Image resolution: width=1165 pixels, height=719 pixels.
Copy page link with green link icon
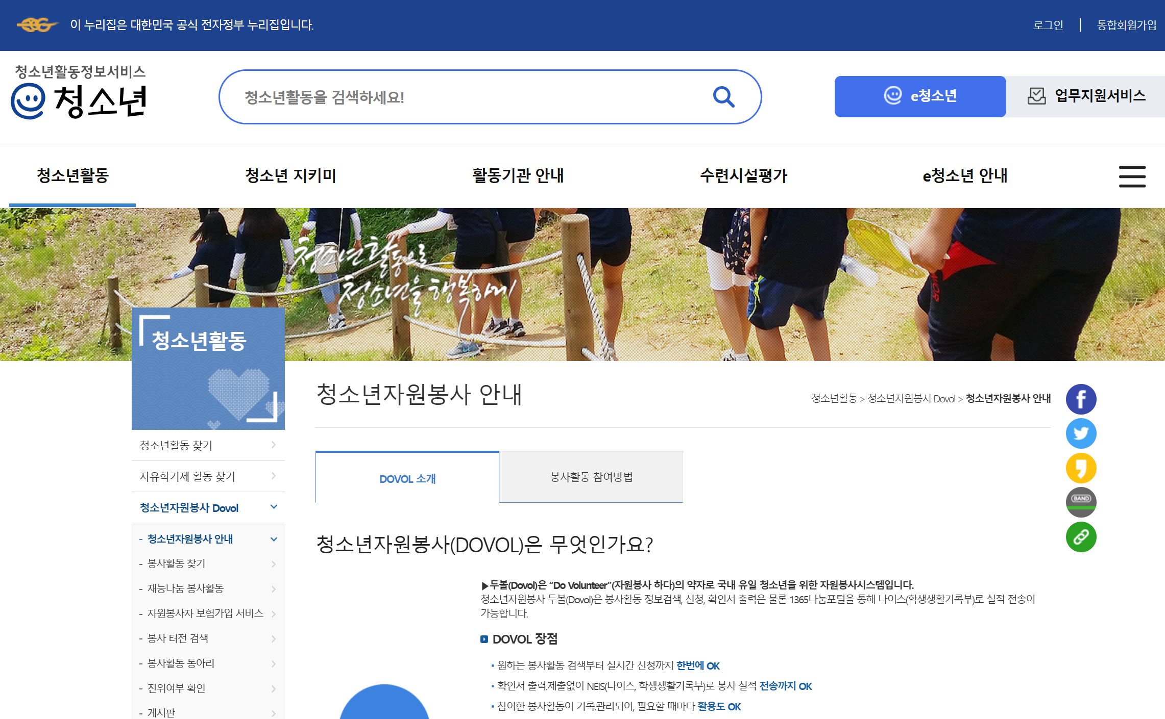(x=1081, y=537)
